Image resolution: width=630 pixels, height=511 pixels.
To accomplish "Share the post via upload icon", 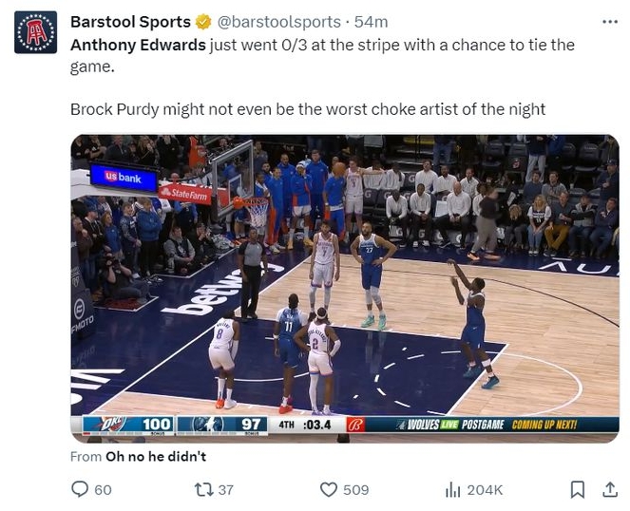I will tap(610, 489).
